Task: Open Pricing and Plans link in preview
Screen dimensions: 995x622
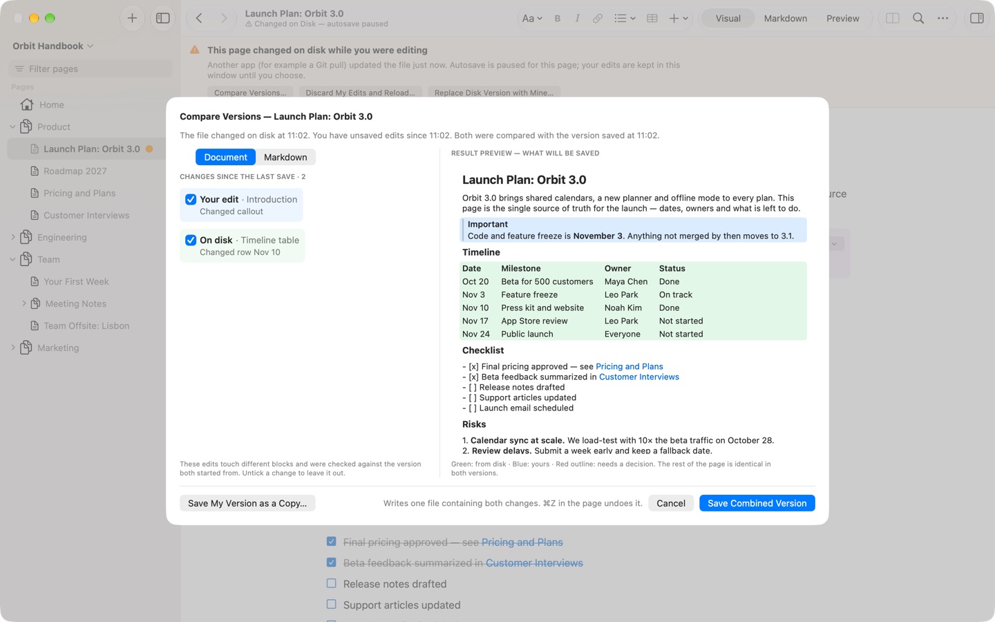Action: [629, 366]
